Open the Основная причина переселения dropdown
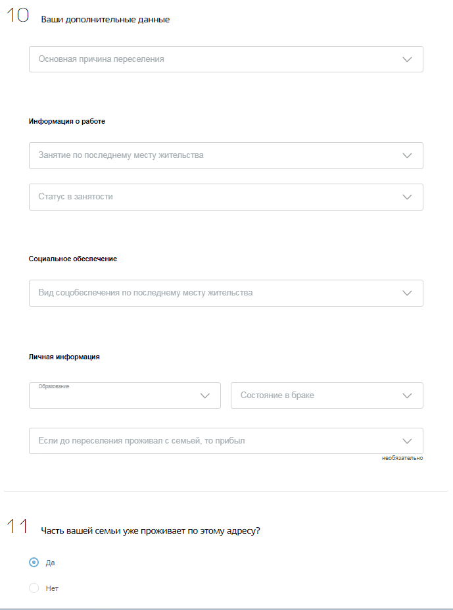The width and height of the screenshot is (453, 610). [x=226, y=59]
